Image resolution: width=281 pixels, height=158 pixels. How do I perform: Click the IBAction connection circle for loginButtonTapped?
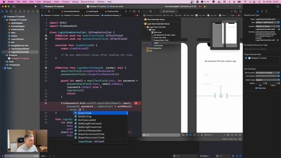coord(46,68)
